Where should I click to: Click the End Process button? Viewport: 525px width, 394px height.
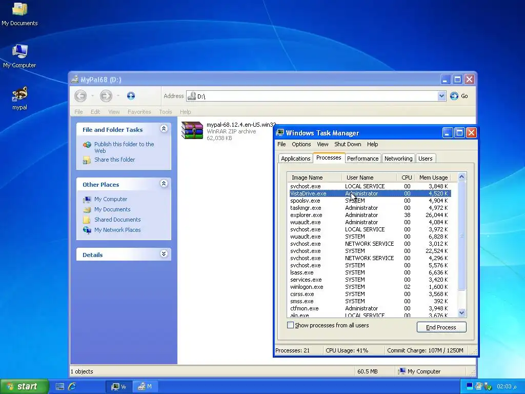pos(441,327)
